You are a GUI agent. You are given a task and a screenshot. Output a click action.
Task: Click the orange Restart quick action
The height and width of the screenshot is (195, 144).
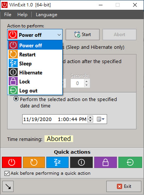34,162
